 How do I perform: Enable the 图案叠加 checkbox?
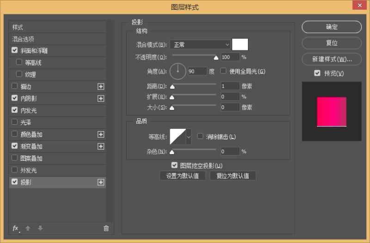coord(14,158)
